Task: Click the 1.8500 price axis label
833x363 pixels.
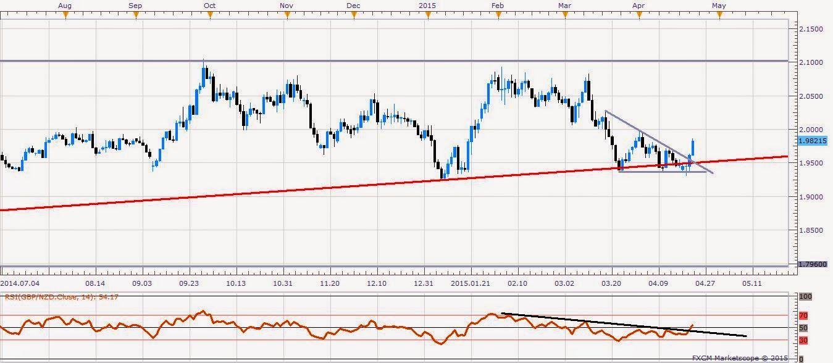Action: coord(810,230)
